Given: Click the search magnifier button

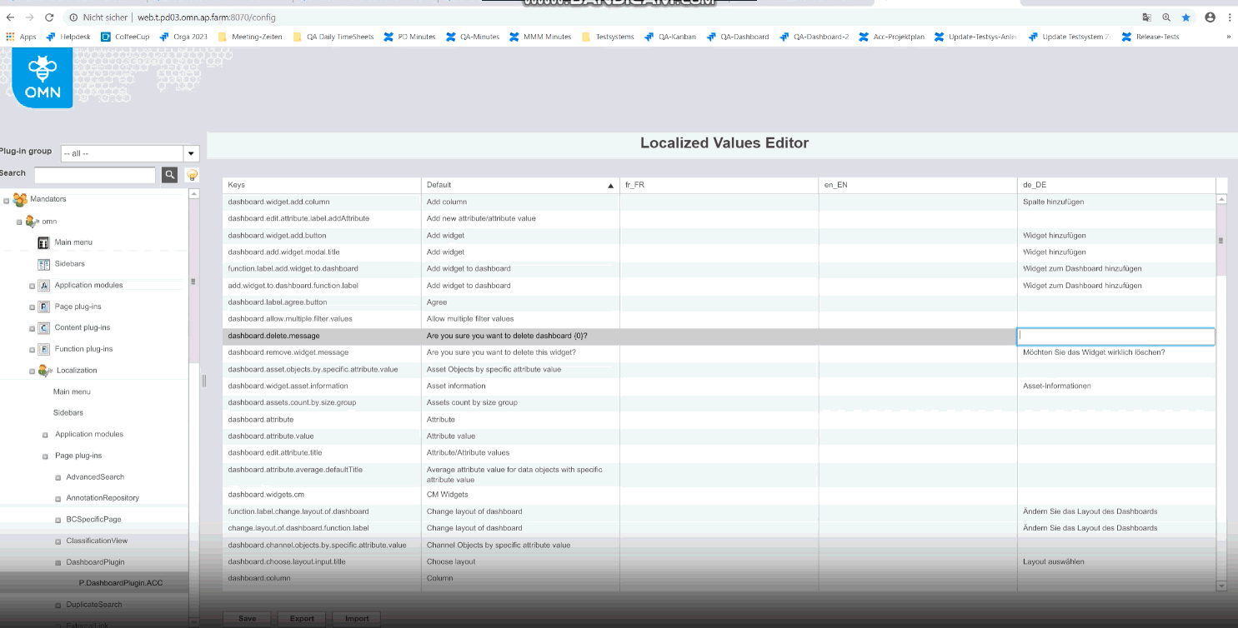Looking at the screenshot, I should (169, 175).
